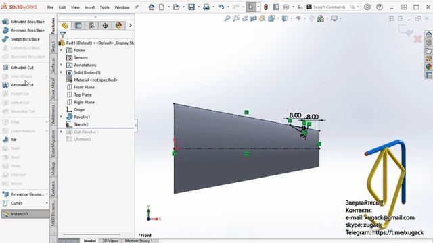Open the DisplayManager color ball tab
The image size is (433, 243).
click(119, 26)
